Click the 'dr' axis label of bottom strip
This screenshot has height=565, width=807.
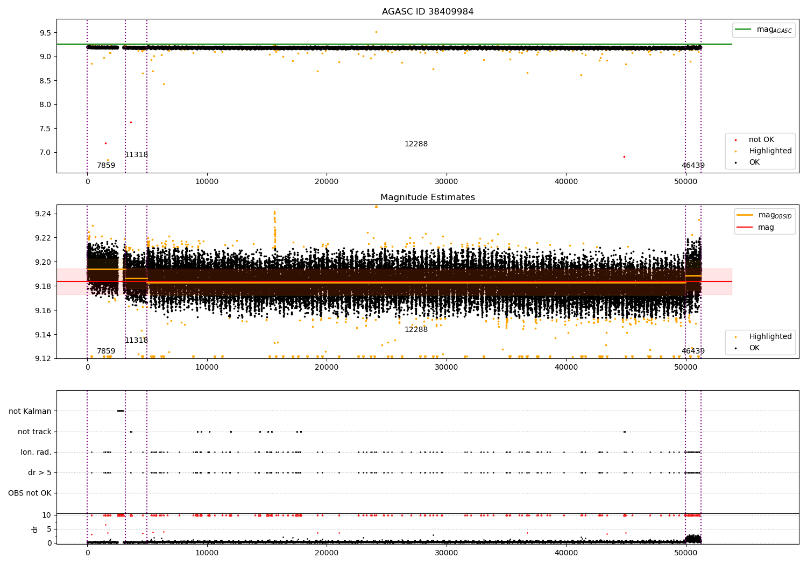point(35,529)
